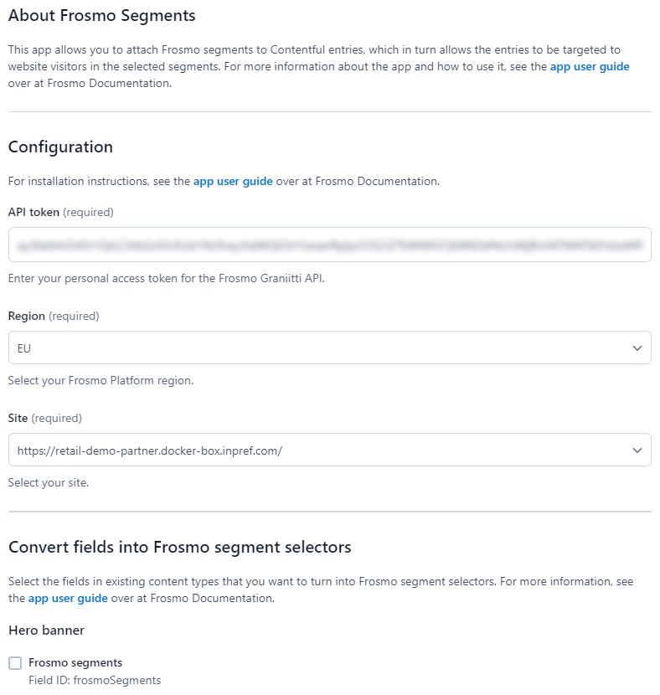Click the Field ID: frosmoSegments text
The image size is (660, 695).
coord(94,680)
